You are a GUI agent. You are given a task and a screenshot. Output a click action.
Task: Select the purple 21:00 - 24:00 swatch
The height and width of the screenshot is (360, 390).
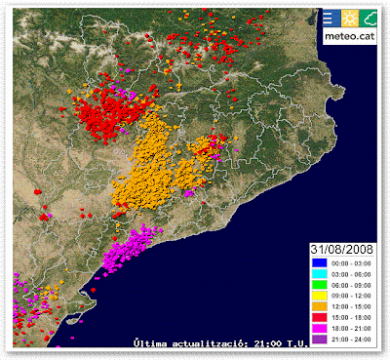pos(320,340)
